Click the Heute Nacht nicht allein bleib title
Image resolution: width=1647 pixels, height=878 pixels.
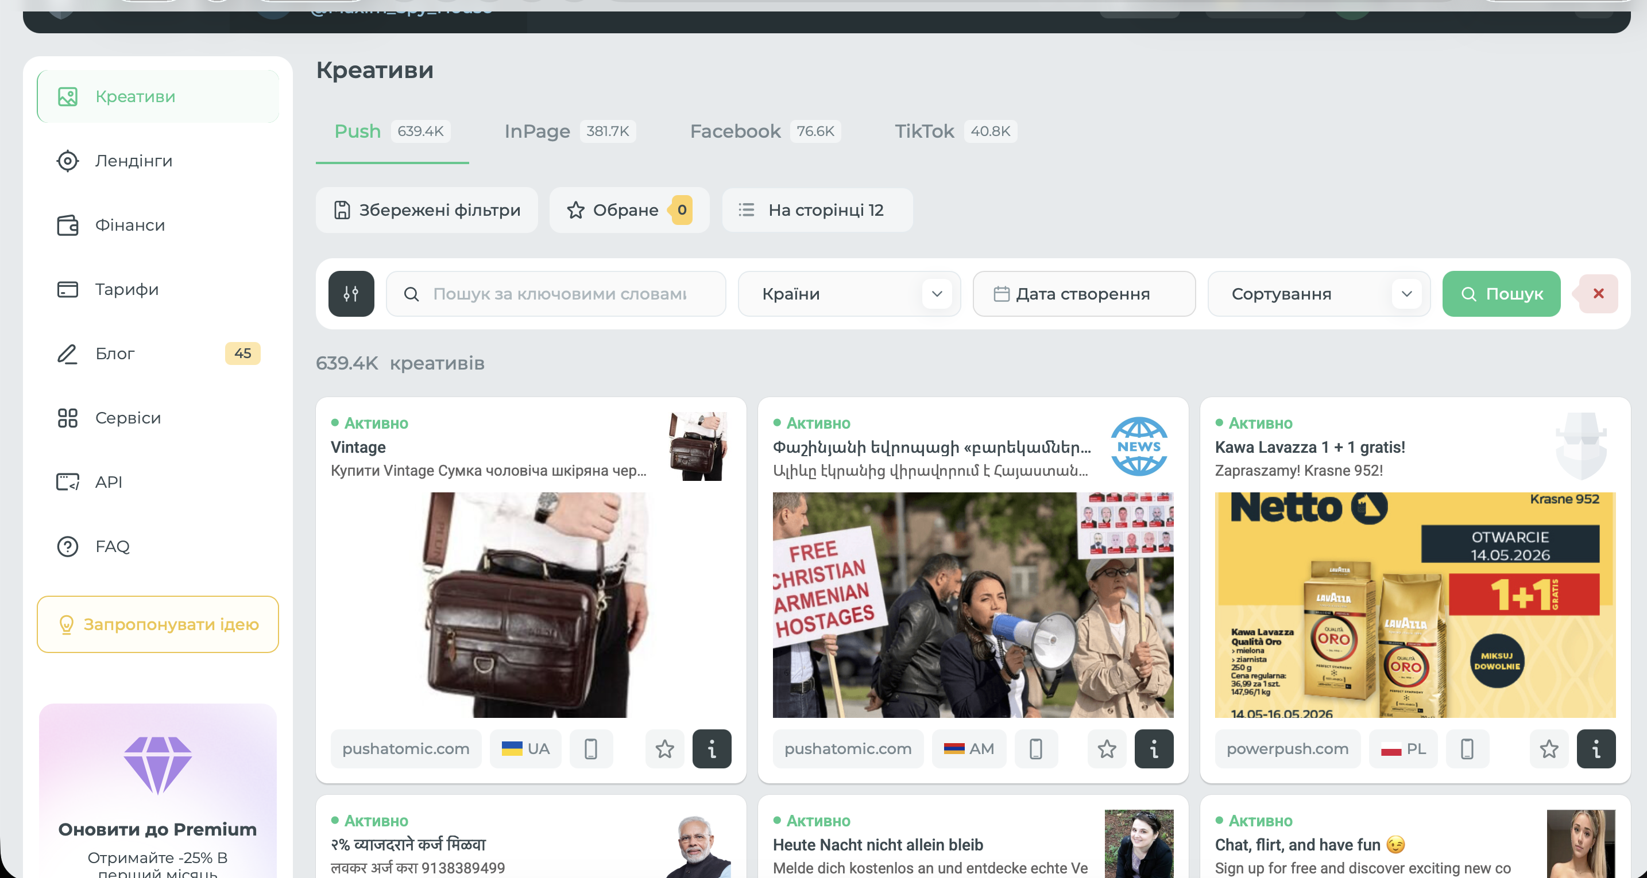click(878, 845)
